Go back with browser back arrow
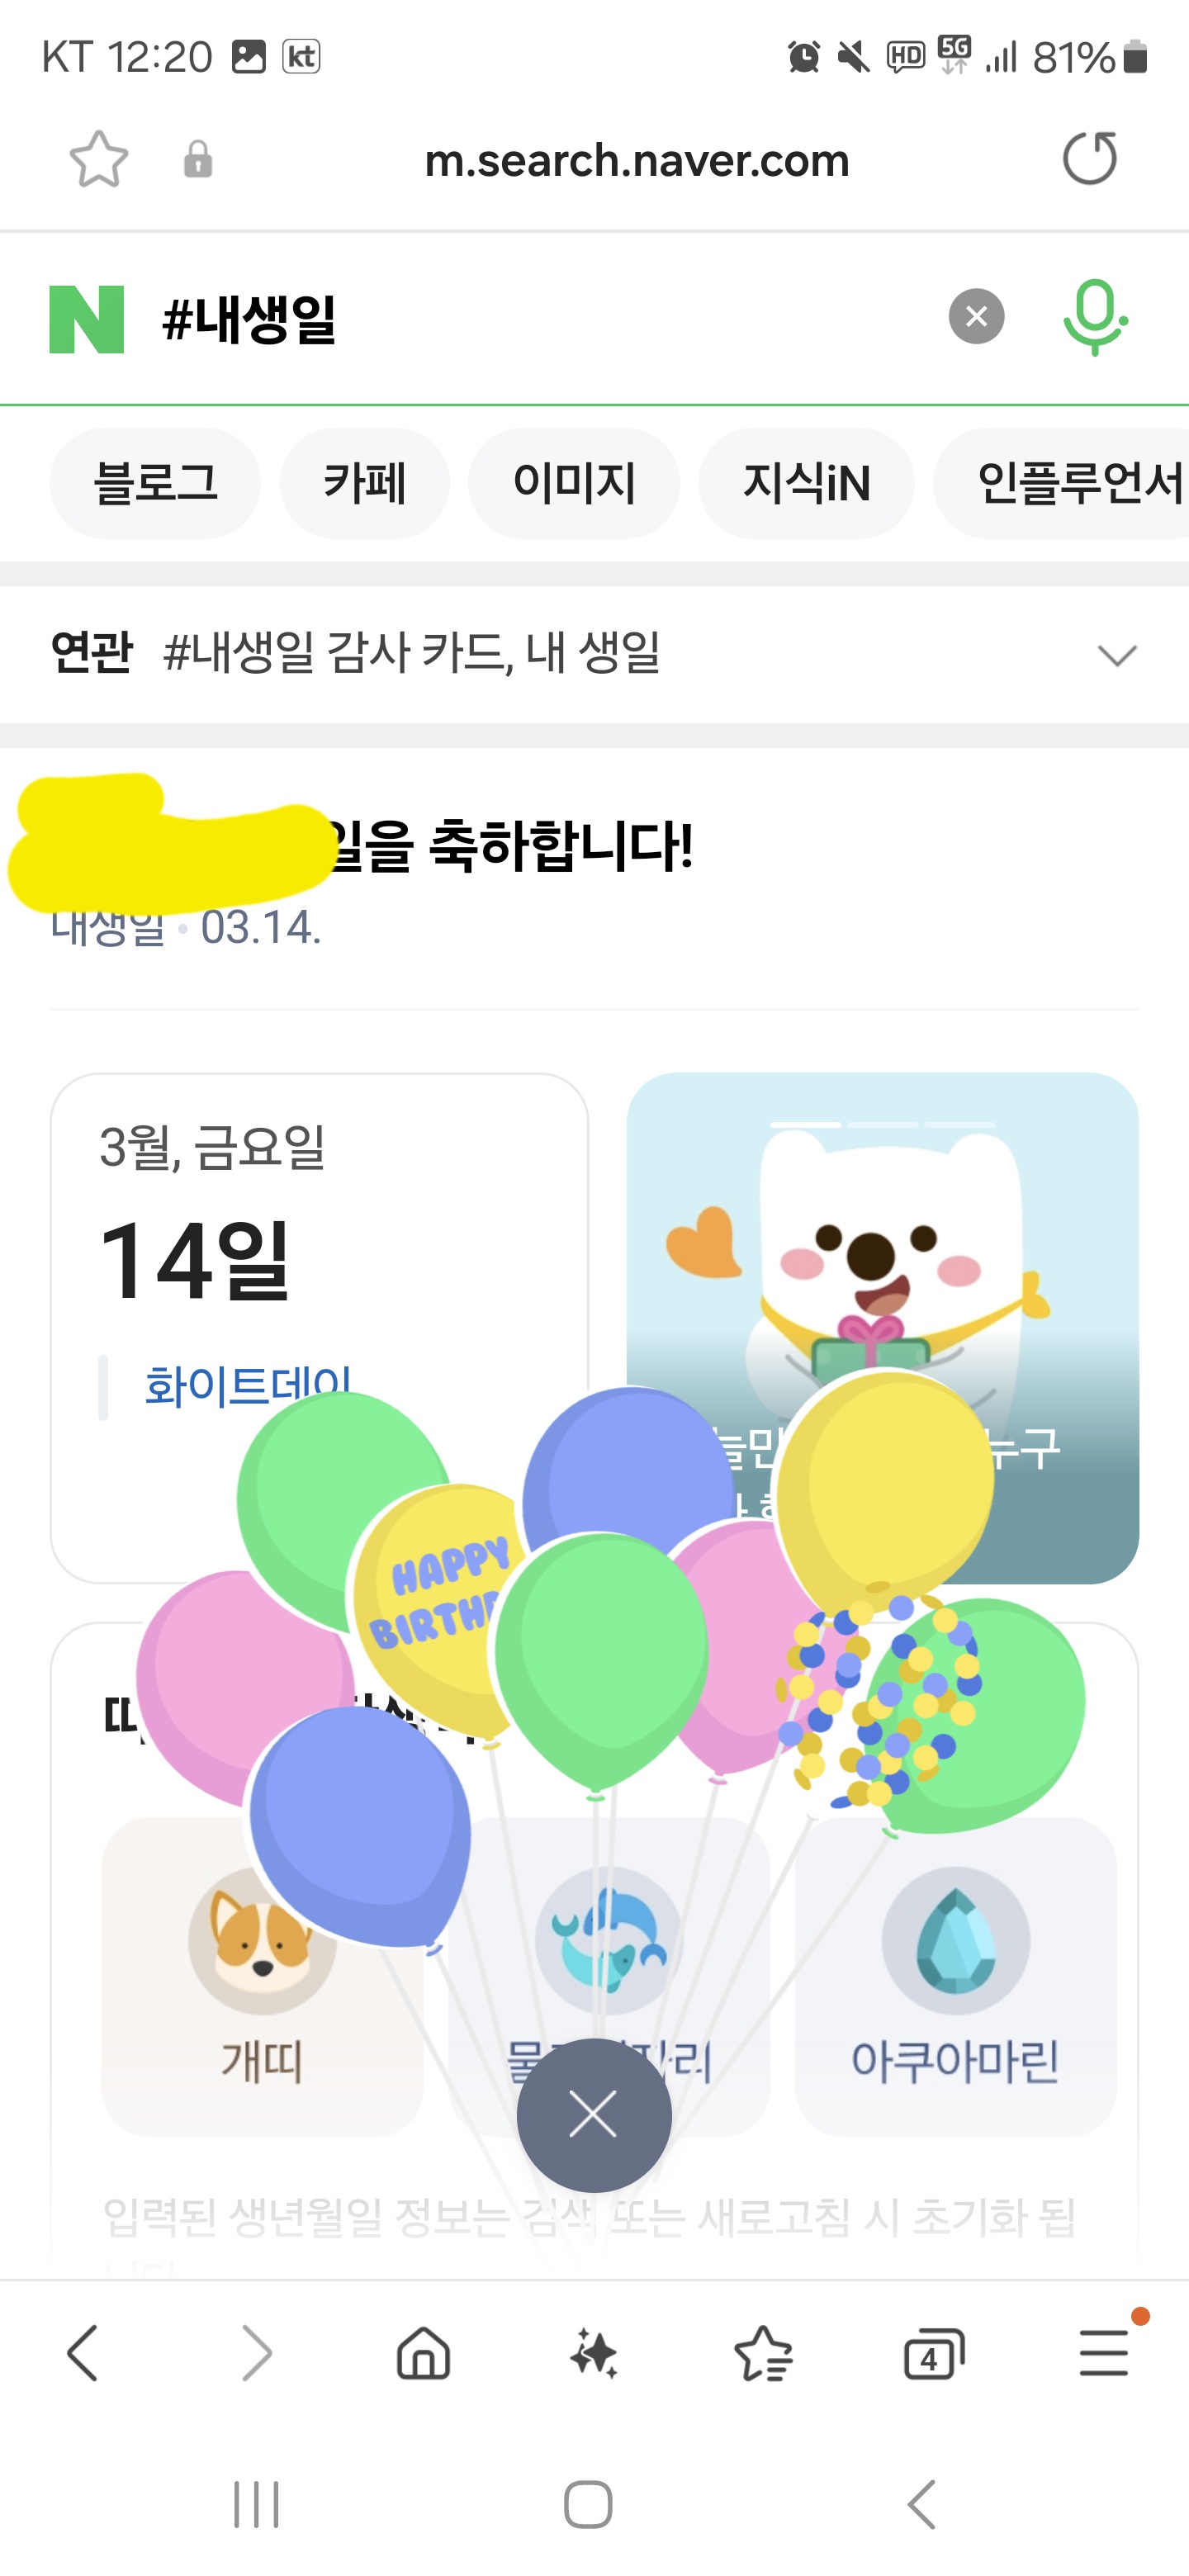 (x=83, y=2353)
